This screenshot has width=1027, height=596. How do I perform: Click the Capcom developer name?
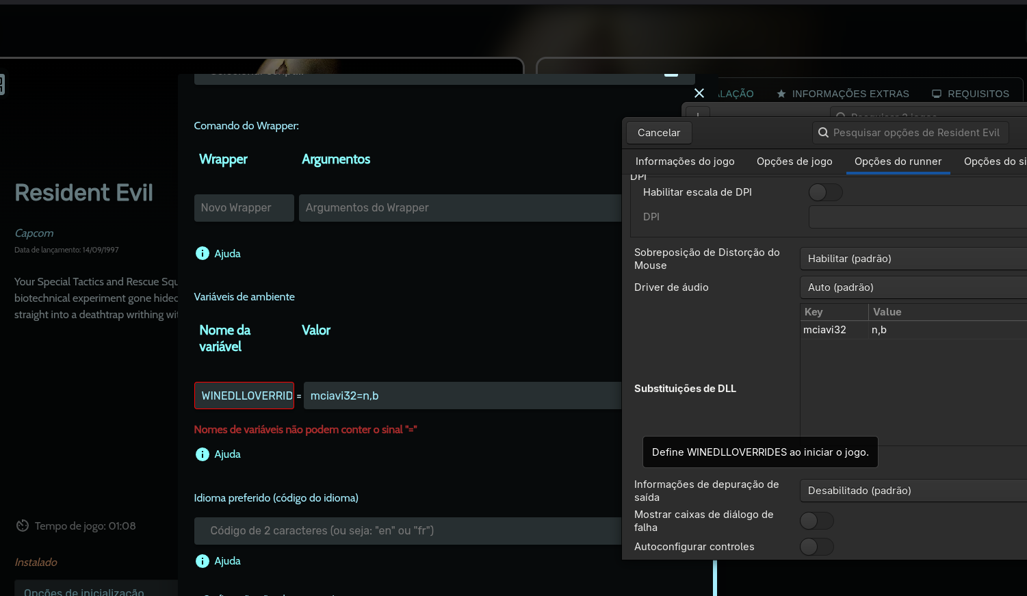coord(34,233)
